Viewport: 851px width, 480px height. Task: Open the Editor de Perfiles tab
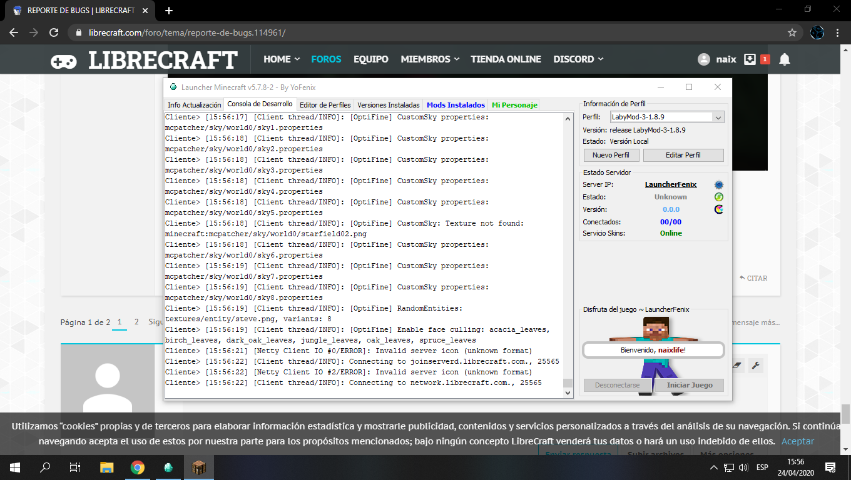pos(325,105)
